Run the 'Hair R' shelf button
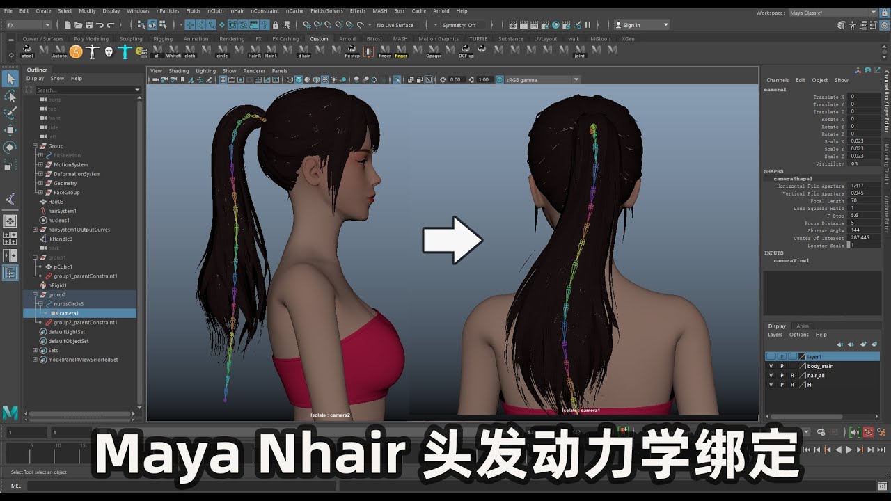 pos(255,51)
